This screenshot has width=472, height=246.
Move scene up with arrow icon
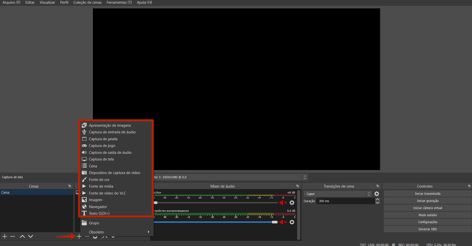[x=22, y=237]
